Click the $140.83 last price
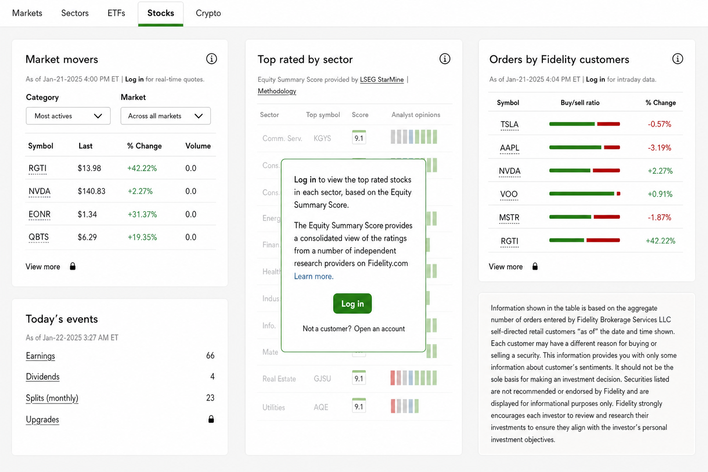The height and width of the screenshot is (472, 708). [x=91, y=191]
